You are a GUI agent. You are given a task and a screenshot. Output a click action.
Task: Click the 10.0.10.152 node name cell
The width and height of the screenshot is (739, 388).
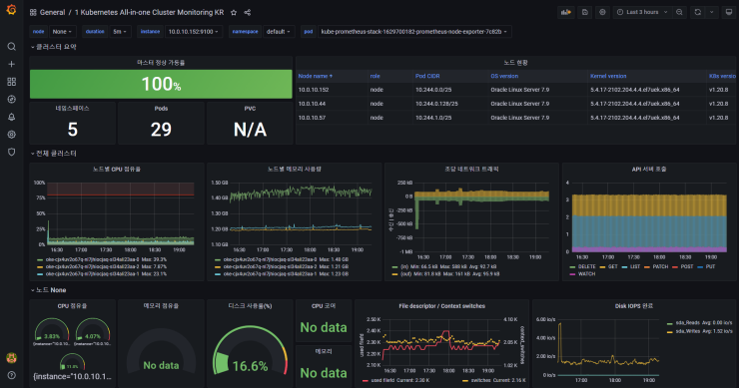tap(314, 90)
